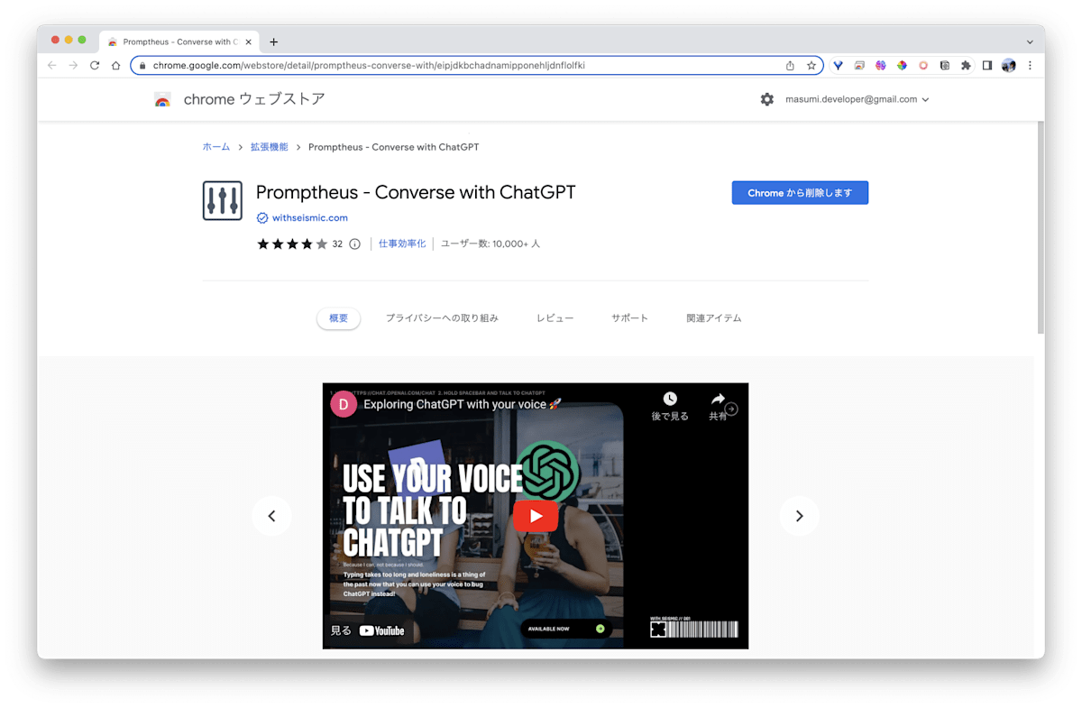Select the 概要 tab
The image size is (1082, 708).
click(x=338, y=318)
